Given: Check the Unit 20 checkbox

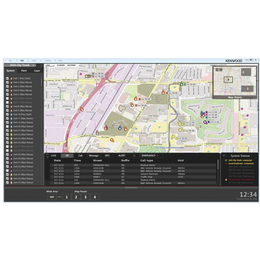Looking at the screenshot, I should [7, 126].
